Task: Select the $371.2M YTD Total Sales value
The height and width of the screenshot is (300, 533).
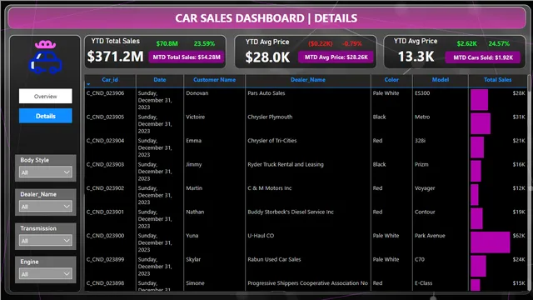Action: (x=115, y=57)
